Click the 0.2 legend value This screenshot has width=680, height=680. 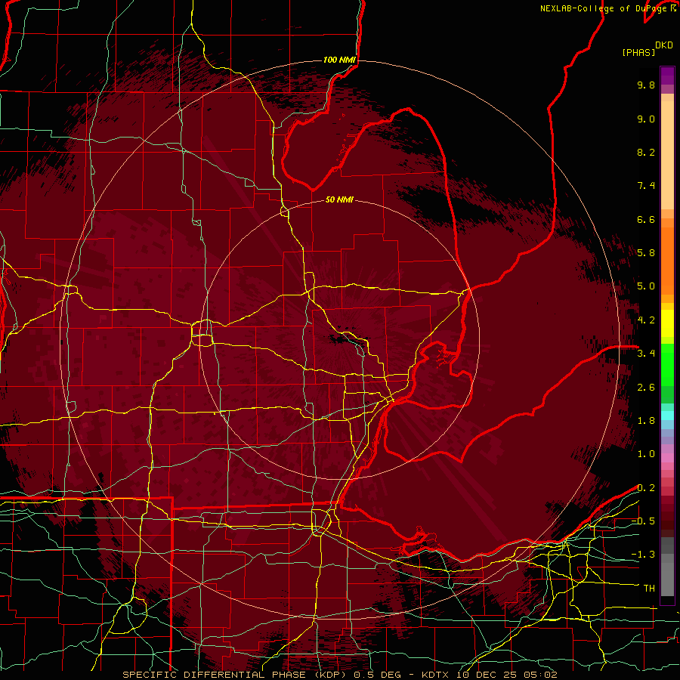tap(646, 488)
